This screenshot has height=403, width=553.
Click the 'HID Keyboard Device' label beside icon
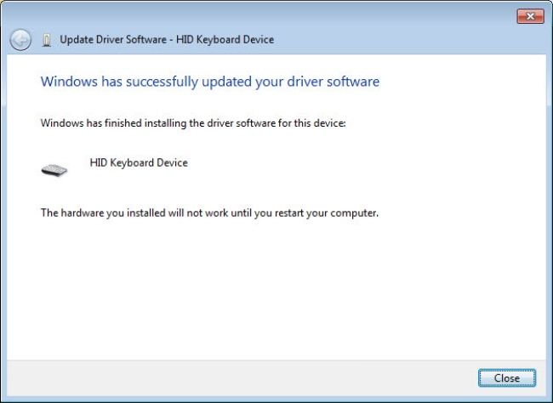click(139, 162)
